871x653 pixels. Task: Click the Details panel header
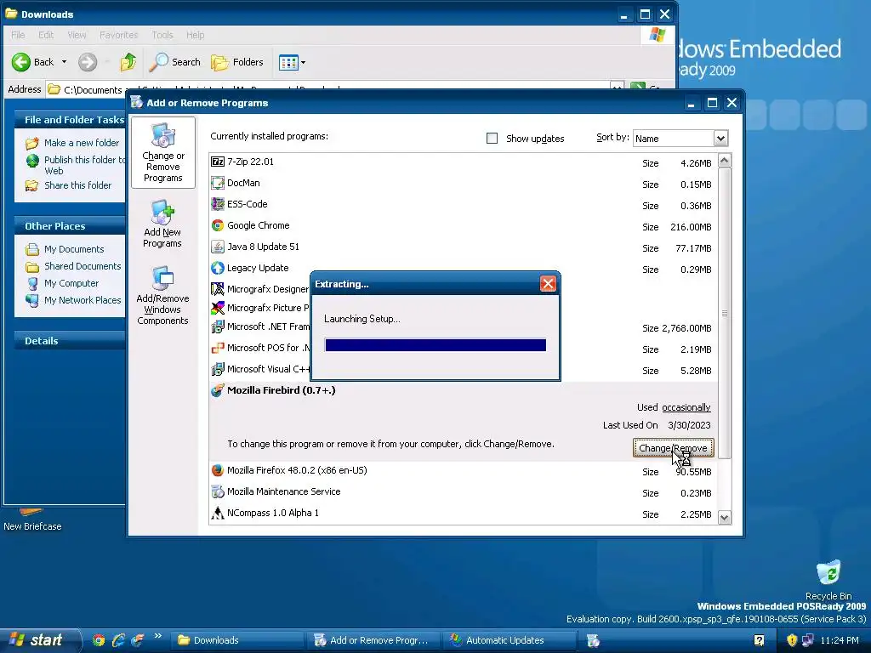[x=70, y=341]
